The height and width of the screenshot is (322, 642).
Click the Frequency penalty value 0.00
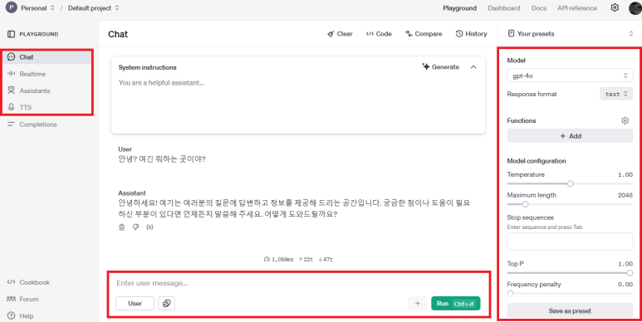tap(625, 285)
